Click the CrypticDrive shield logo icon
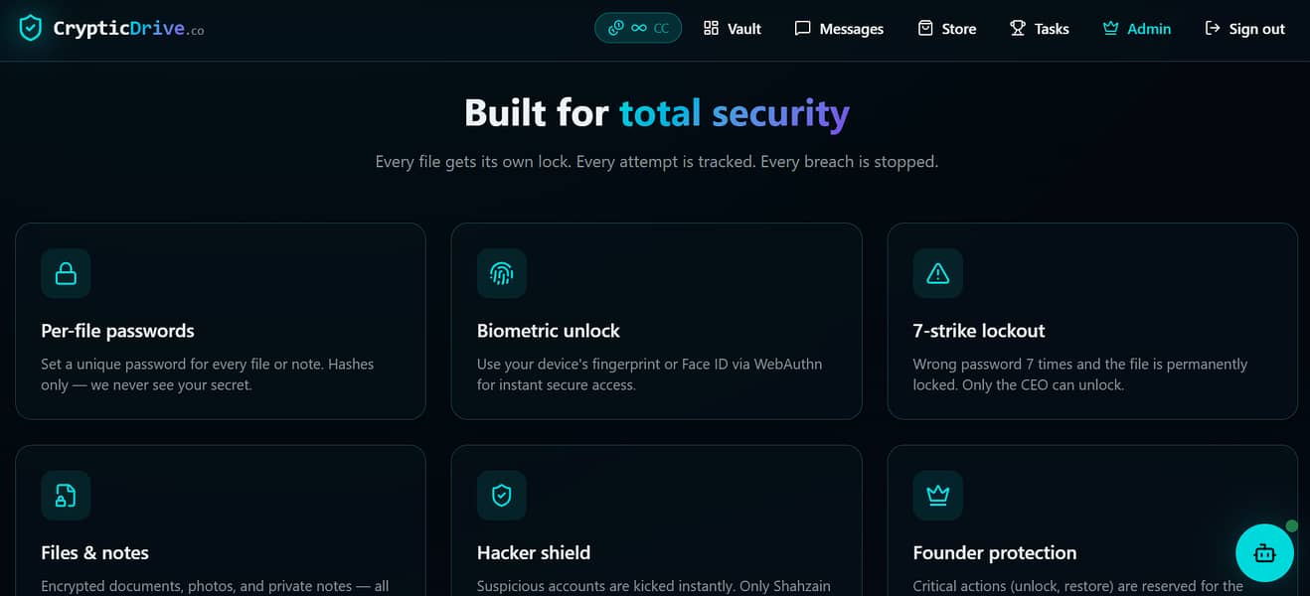 (31, 28)
